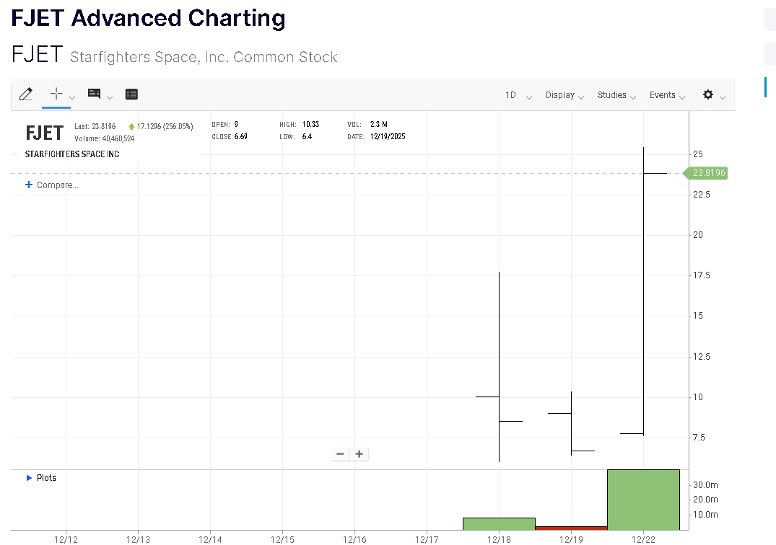Expand the crosshair tool dropdown arrow

72,97
